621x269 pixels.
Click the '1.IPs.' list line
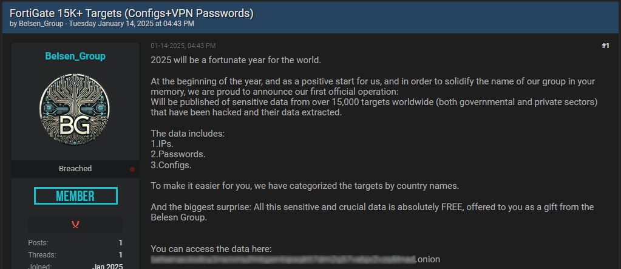click(x=162, y=144)
